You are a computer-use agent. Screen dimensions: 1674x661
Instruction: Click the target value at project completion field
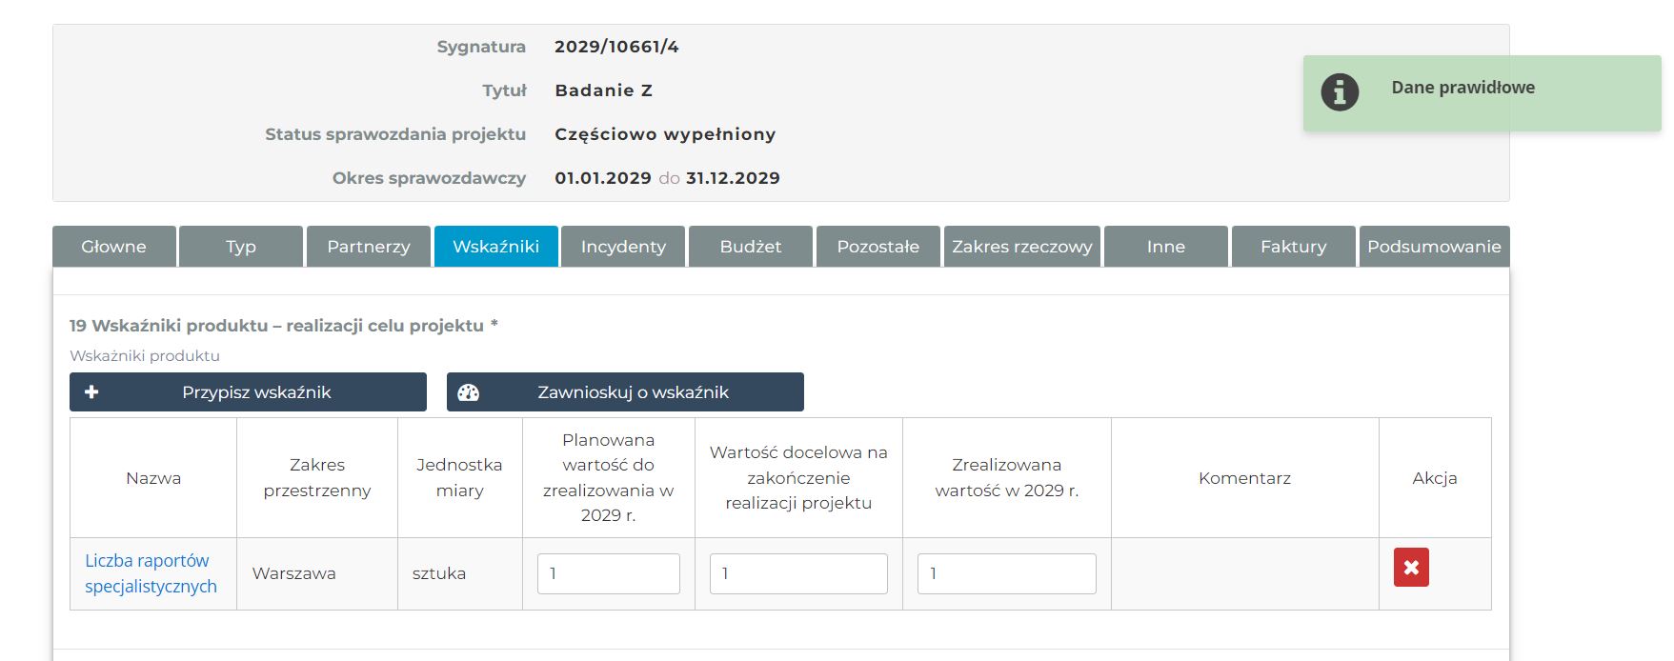798,573
